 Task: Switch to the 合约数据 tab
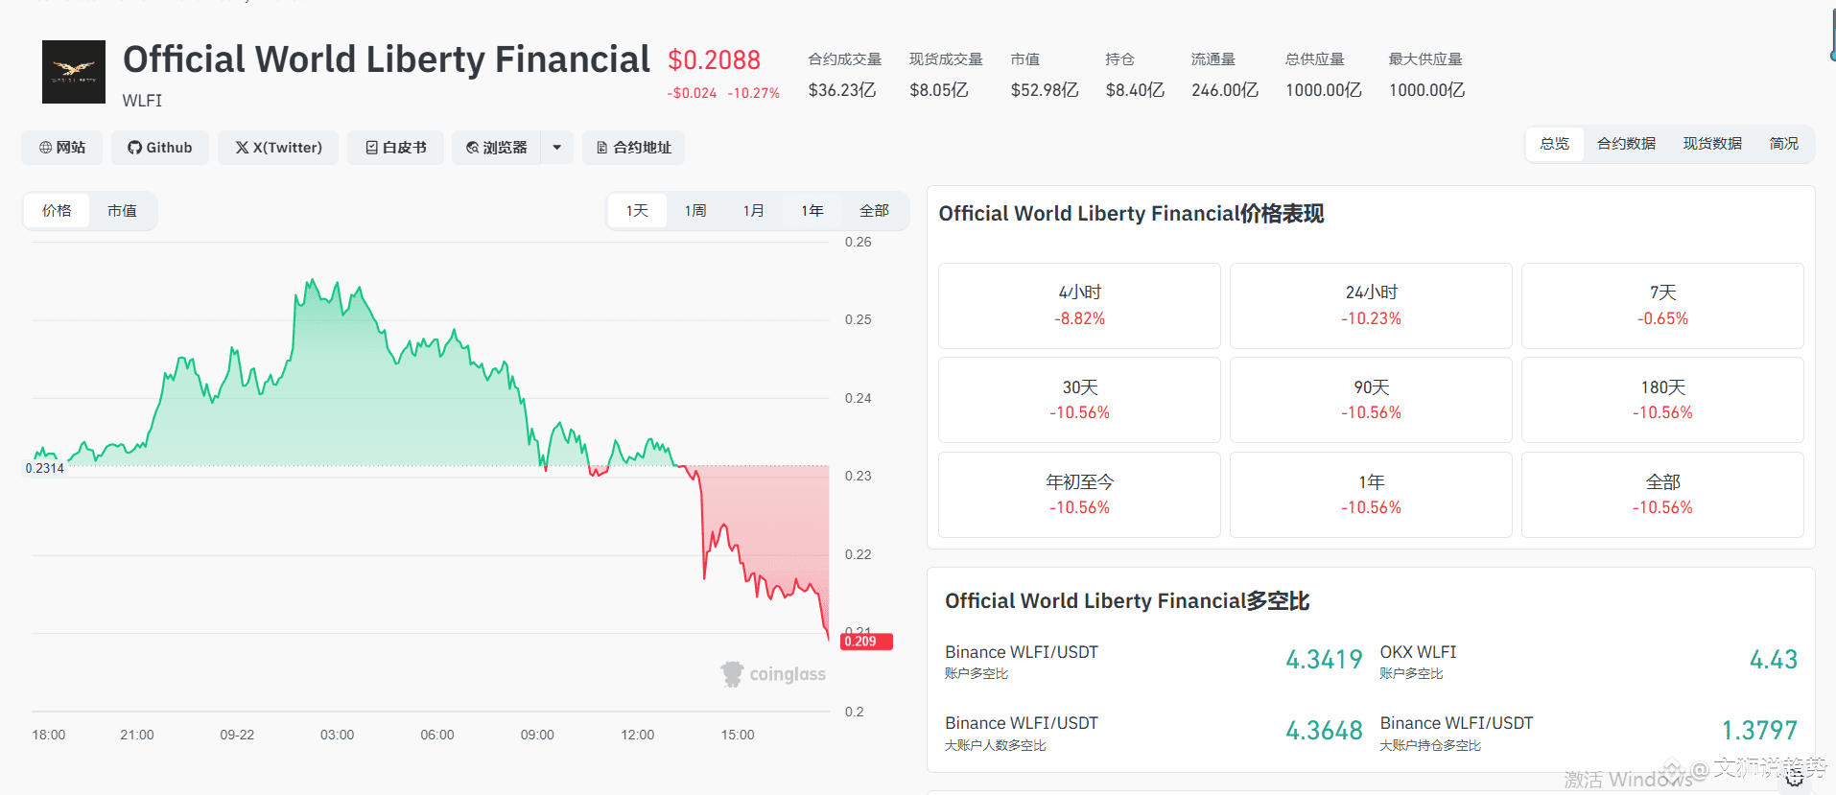point(1626,143)
